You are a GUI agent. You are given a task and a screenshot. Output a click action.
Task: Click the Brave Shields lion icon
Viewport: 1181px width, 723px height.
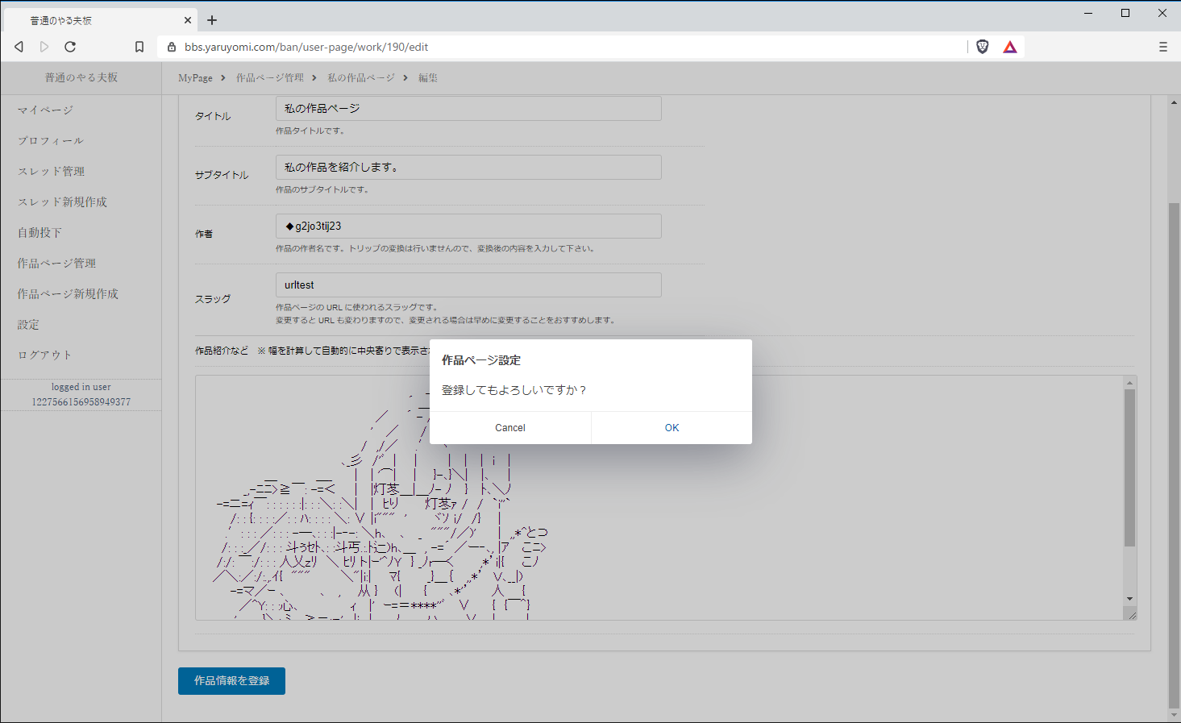982,47
